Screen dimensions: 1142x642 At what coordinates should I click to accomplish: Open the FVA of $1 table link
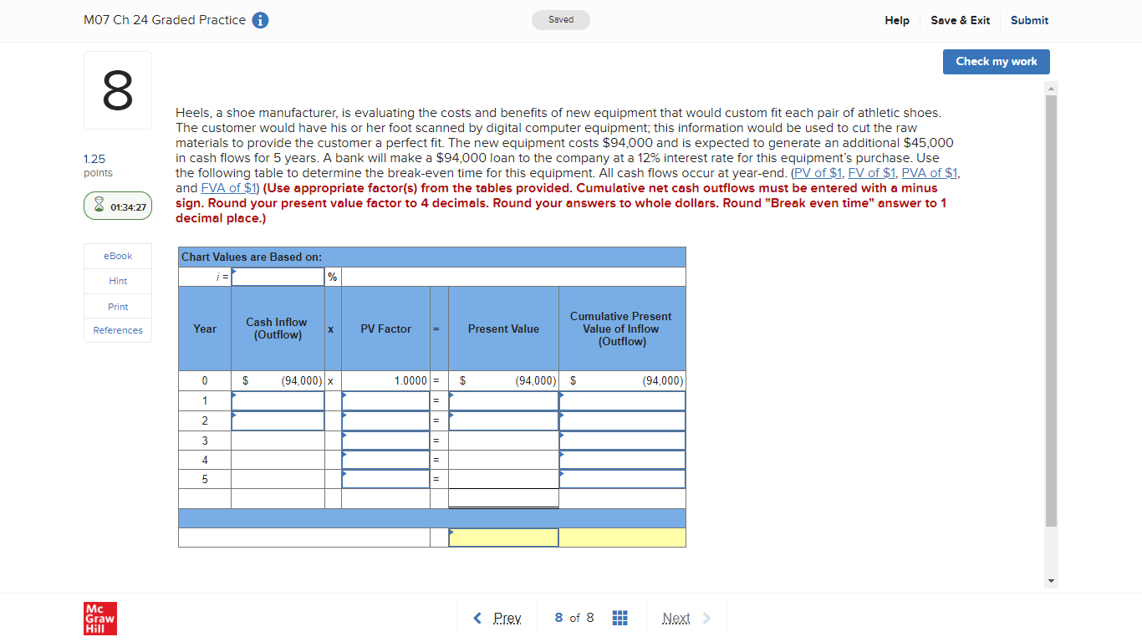(x=228, y=187)
